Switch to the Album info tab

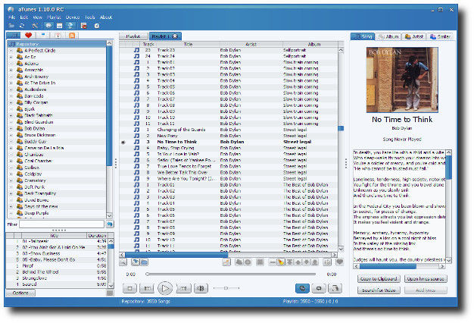coord(388,36)
